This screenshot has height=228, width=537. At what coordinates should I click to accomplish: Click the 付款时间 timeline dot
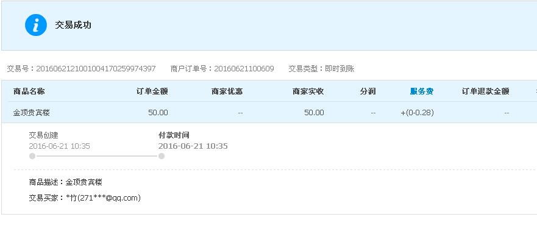(x=162, y=156)
